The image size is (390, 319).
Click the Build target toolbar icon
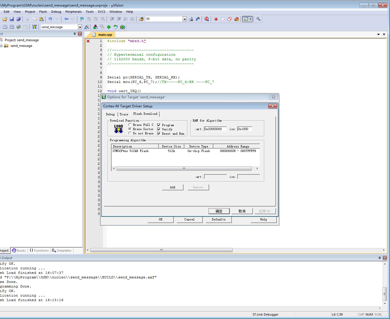pyautogui.click(x=5, y=27)
